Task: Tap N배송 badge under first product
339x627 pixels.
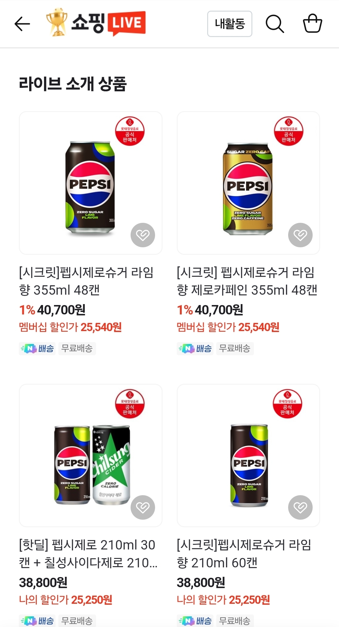Action: coord(38,348)
